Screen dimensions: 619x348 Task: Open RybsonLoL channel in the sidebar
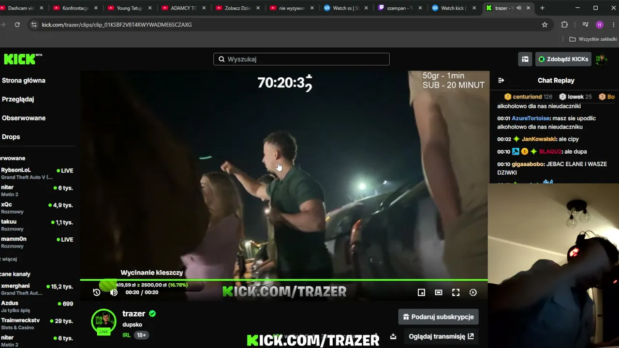click(37, 174)
